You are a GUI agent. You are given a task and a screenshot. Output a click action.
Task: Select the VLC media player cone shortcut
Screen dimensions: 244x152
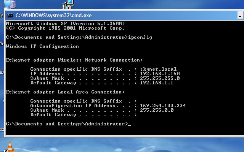(x=10, y=147)
